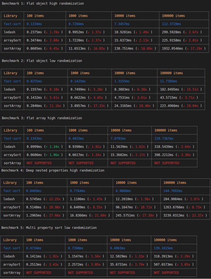Select the 0.9952ms lodash cell with 1.37x
211x279 pixels.
pyautogui.click(x=87, y=32)
